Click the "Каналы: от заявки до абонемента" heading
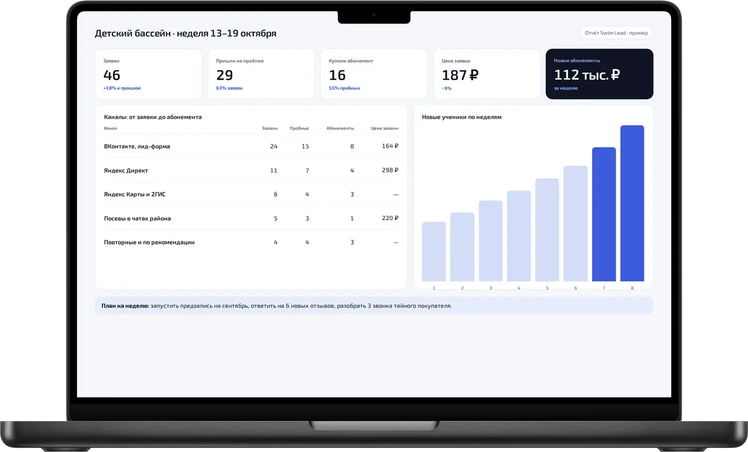The height and width of the screenshot is (452, 748). (153, 116)
